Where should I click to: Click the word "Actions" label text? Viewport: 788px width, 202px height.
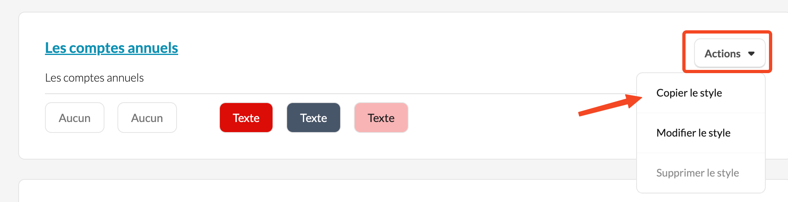722,54
